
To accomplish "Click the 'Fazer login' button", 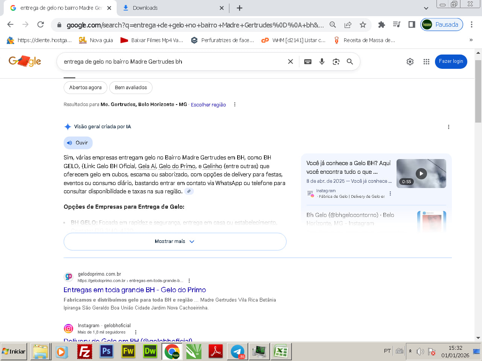I will (x=451, y=61).
